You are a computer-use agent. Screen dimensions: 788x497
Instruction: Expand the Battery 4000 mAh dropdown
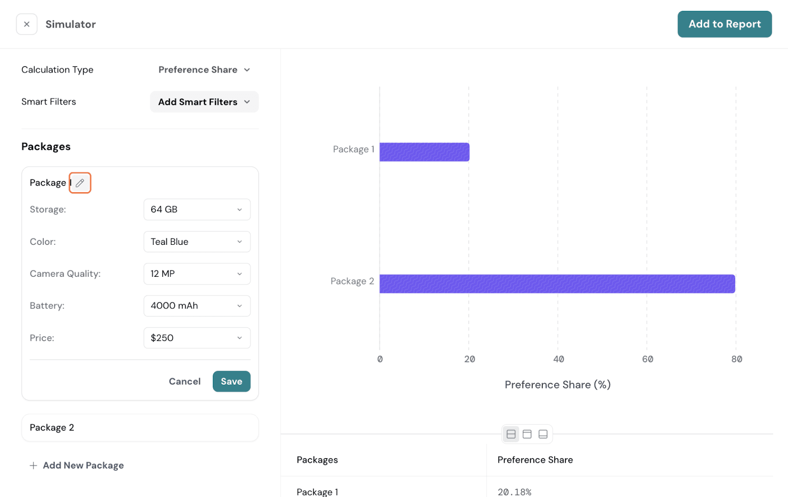197,306
